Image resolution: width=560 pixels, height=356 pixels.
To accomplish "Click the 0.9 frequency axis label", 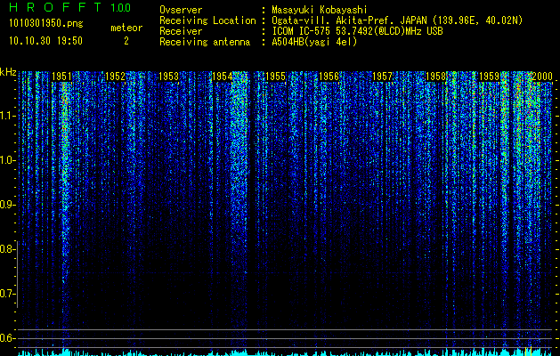I will coord(7,205).
